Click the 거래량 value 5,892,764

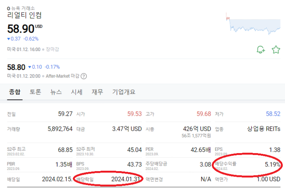60,129
